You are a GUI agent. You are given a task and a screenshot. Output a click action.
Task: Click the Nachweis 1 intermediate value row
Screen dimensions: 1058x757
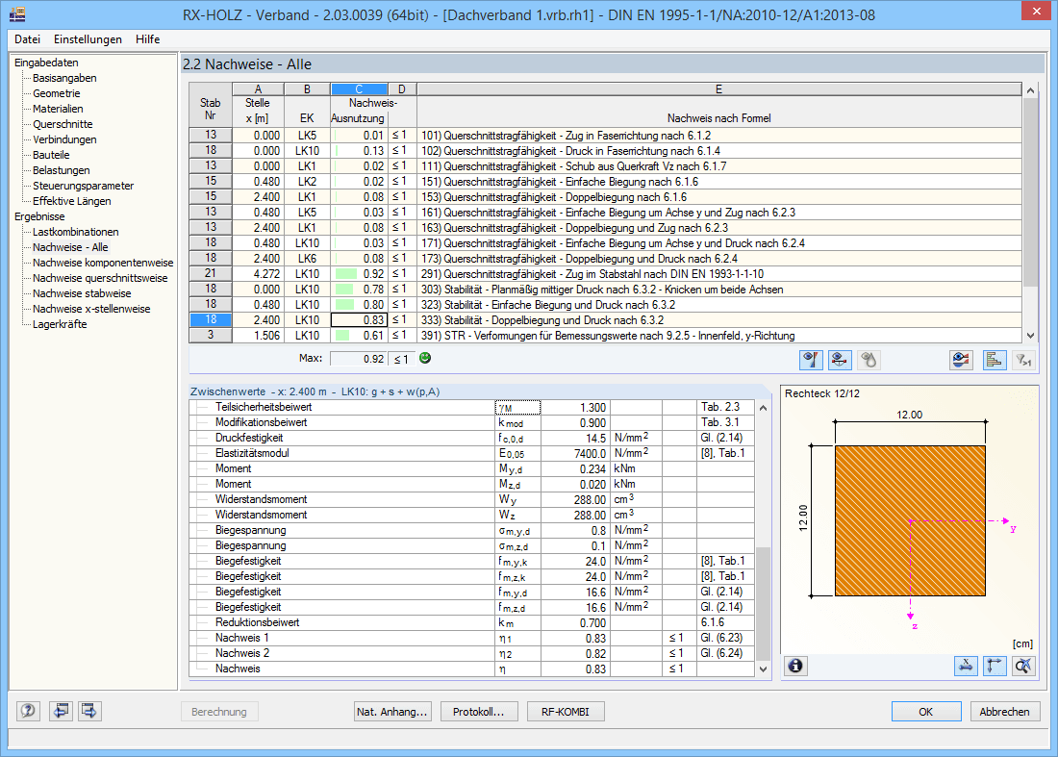click(x=471, y=639)
